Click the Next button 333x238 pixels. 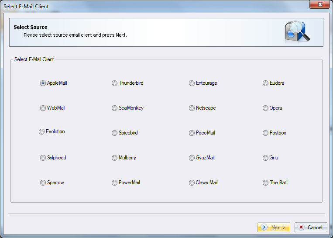(274, 228)
